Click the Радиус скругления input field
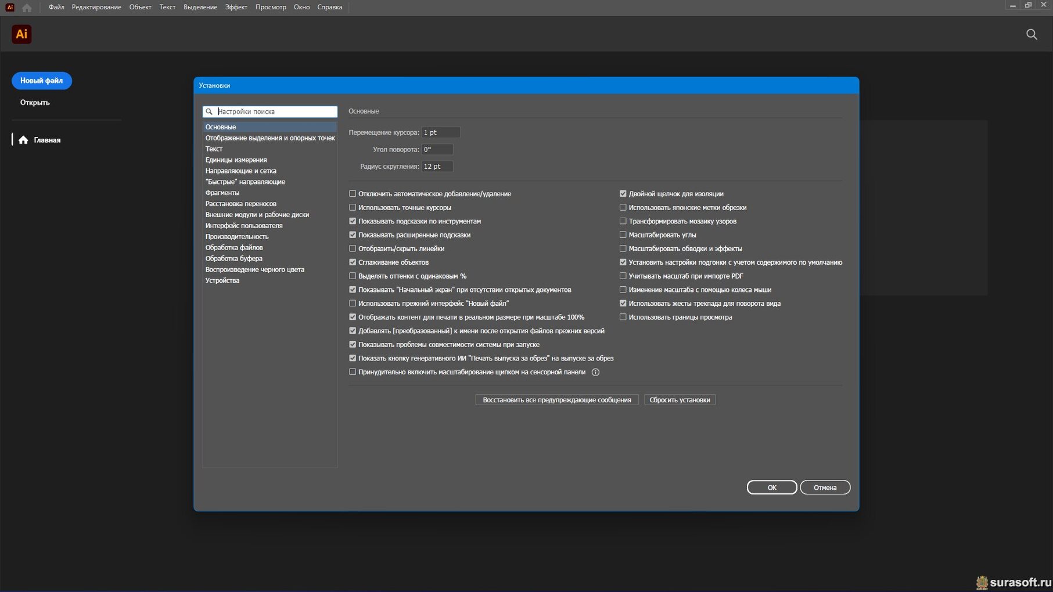Image resolution: width=1053 pixels, height=592 pixels. coord(437,167)
